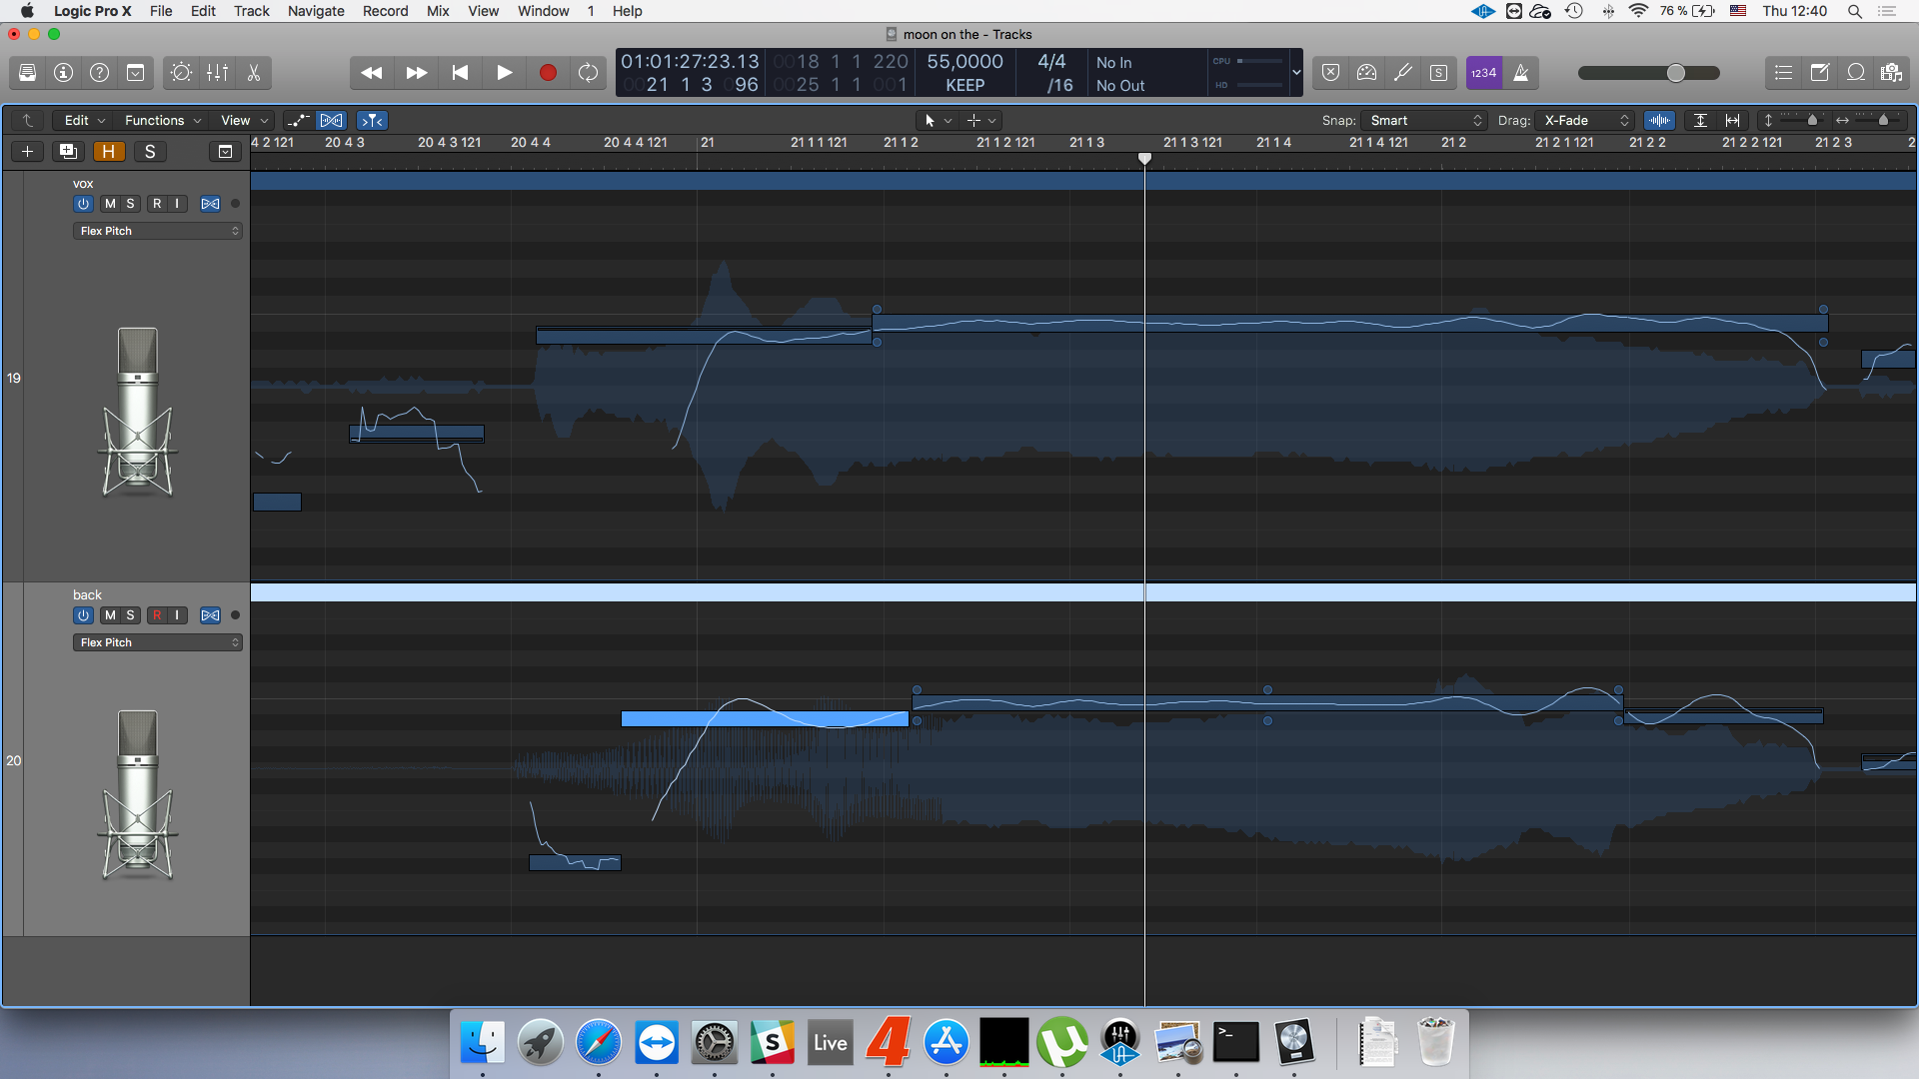Click the Record button in transport
1919x1079 pixels.
tap(548, 73)
